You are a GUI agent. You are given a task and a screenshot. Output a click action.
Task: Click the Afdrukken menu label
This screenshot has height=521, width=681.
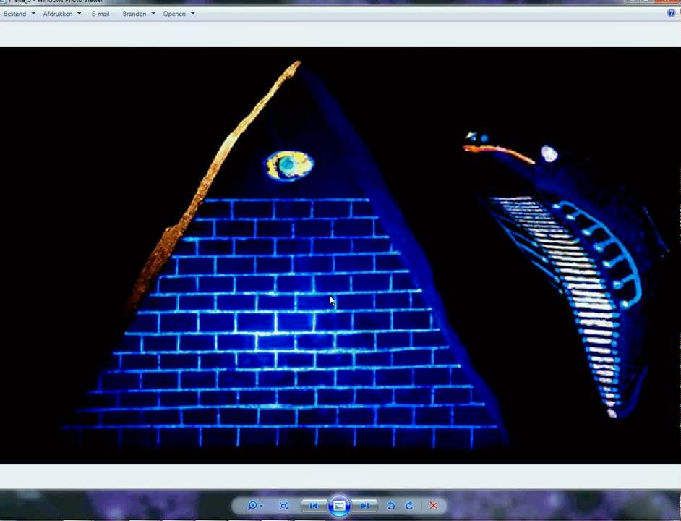(58, 14)
